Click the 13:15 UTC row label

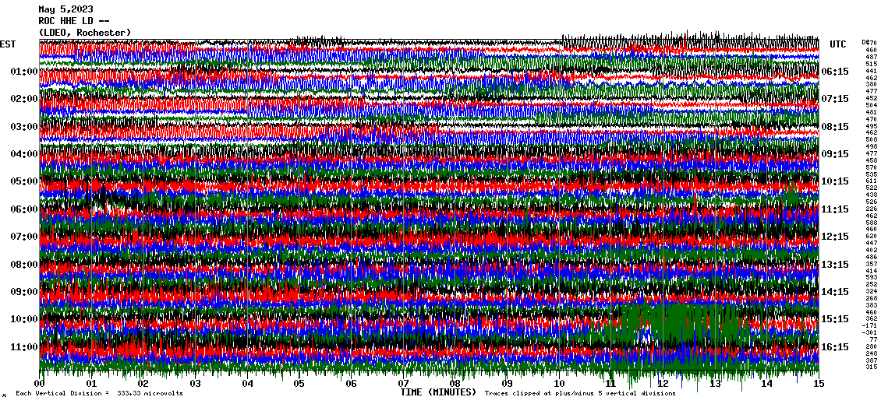point(835,265)
